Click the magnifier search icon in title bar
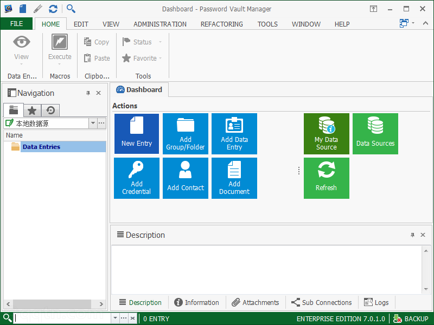Viewport: 434px width, 325px height. click(x=71, y=9)
